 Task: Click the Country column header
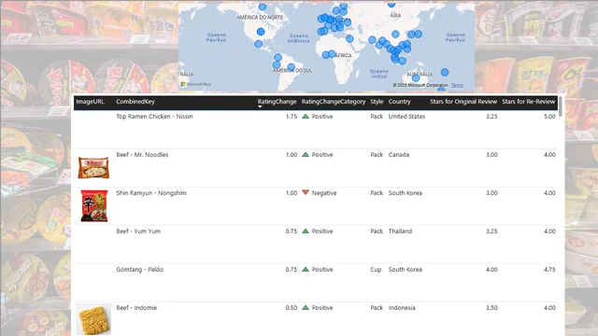click(399, 102)
